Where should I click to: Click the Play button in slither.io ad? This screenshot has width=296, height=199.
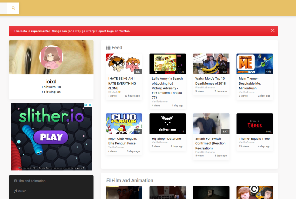[51, 137]
